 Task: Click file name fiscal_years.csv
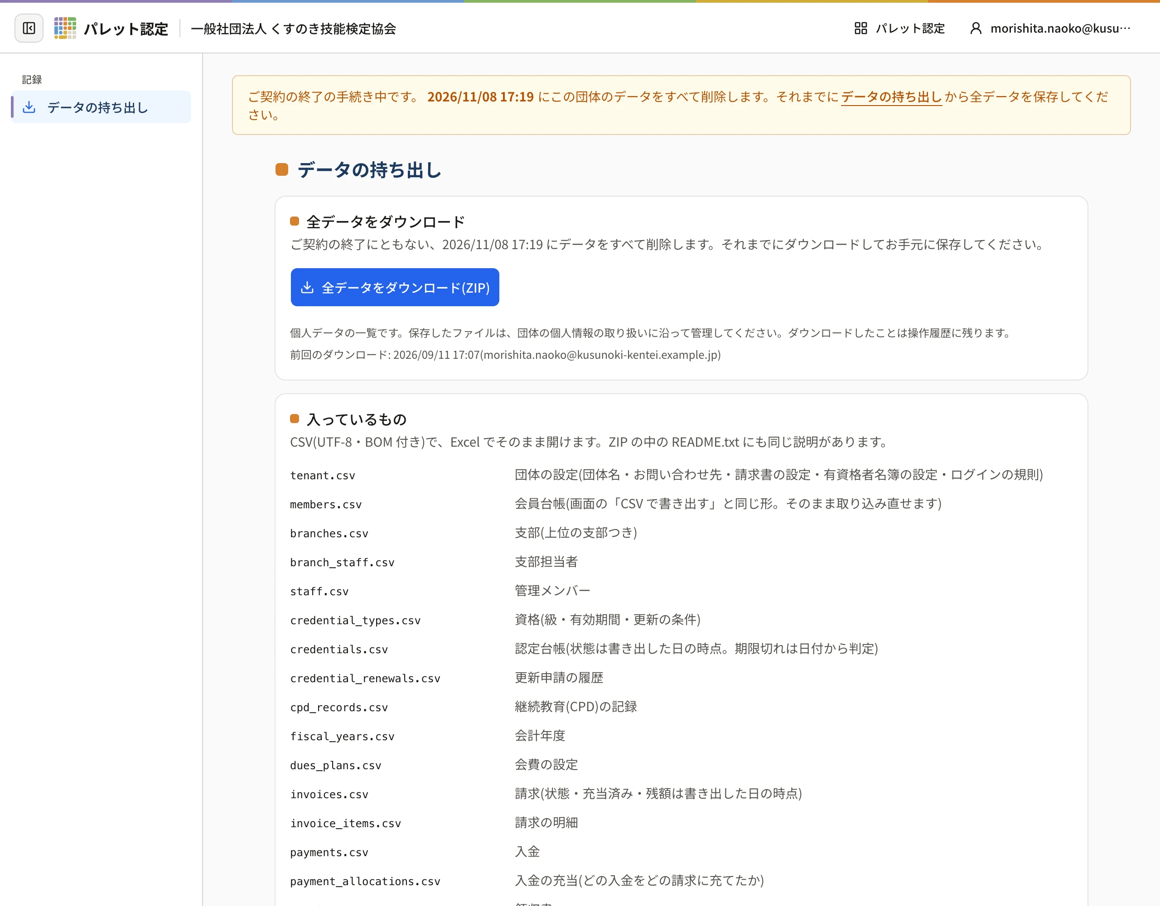coord(342,736)
